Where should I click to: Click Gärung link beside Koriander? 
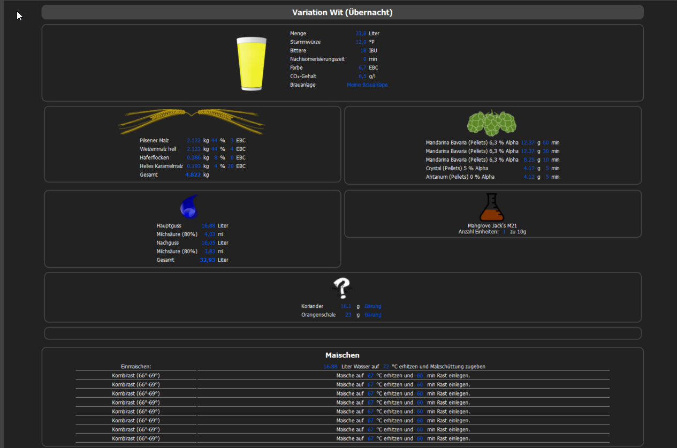pos(372,307)
